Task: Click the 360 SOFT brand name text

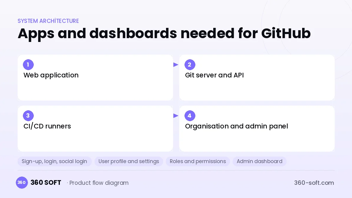Action: (46, 182)
